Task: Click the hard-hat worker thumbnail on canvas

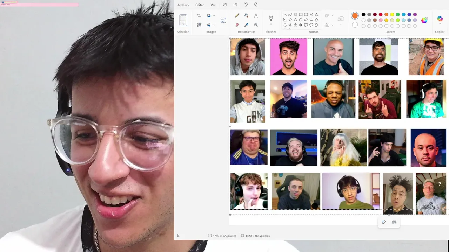Action: tap(426, 57)
